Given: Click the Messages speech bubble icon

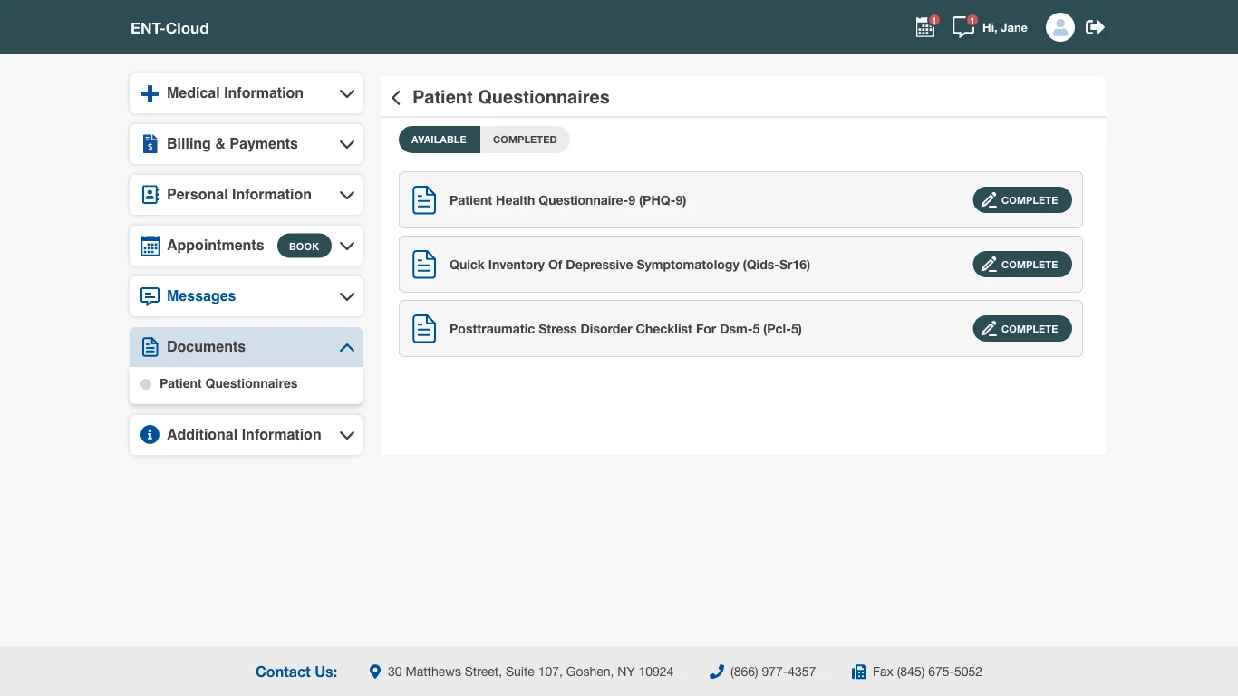Looking at the screenshot, I should point(149,296).
